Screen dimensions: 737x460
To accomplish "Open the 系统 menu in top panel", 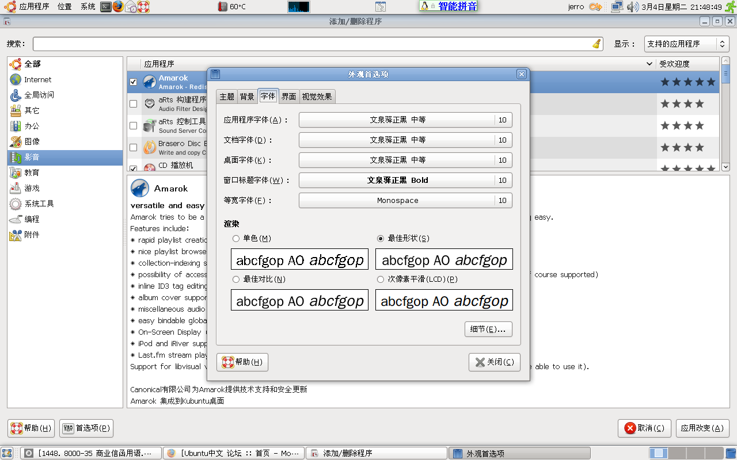I will 88,7.
